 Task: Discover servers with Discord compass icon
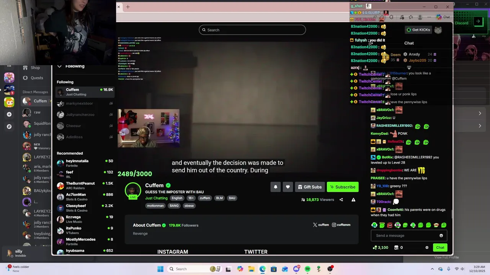pos(9,126)
